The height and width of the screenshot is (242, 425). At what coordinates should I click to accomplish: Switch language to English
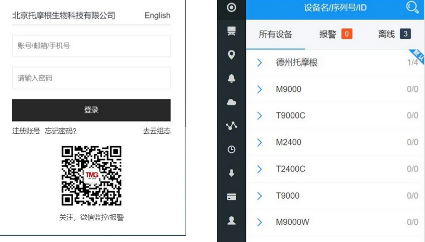[157, 16]
